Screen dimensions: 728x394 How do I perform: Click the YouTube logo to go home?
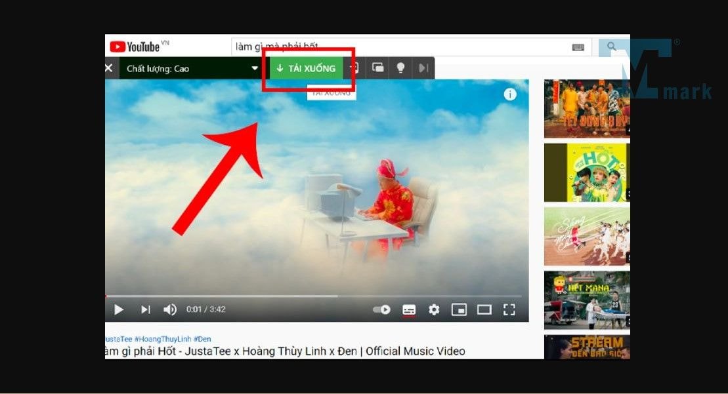135,47
